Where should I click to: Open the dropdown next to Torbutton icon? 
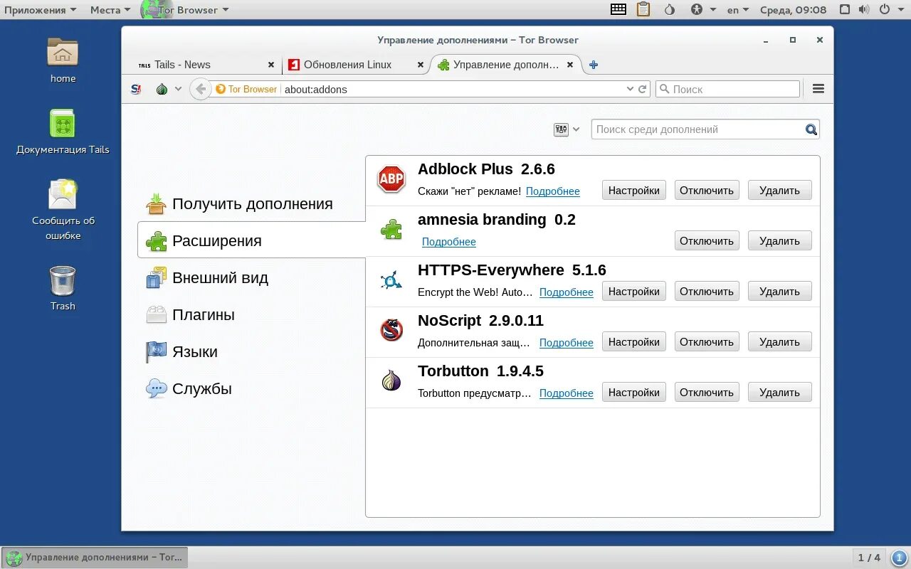[x=178, y=89]
